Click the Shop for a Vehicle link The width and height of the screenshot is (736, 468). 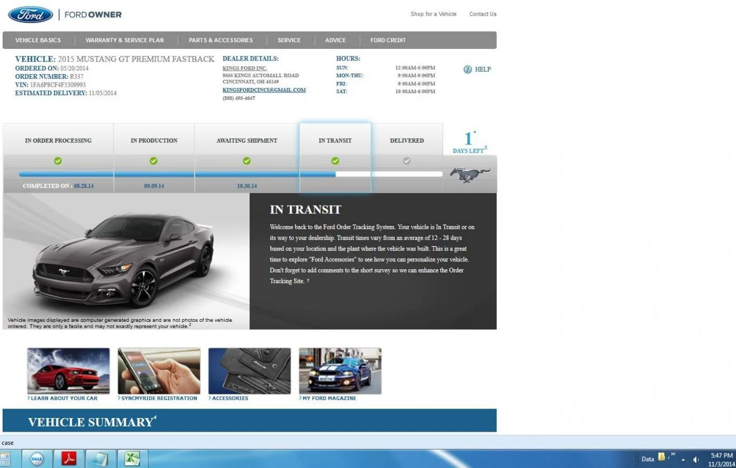[x=434, y=14]
